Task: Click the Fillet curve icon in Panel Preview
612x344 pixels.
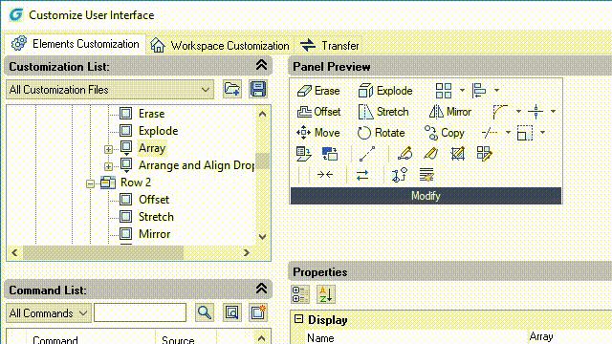Action: (500, 112)
